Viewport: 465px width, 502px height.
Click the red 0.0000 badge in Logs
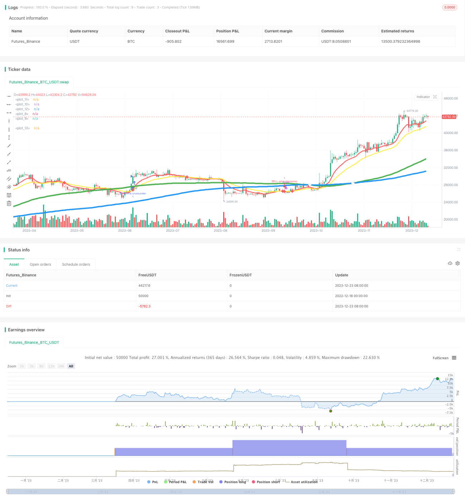[450, 7]
